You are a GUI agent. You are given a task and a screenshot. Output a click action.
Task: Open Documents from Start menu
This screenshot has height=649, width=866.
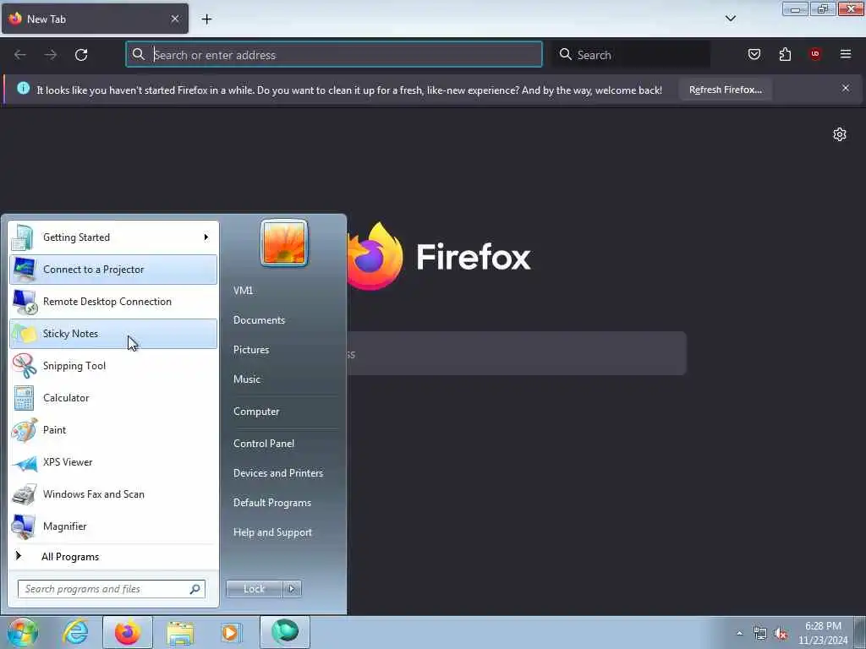point(259,320)
